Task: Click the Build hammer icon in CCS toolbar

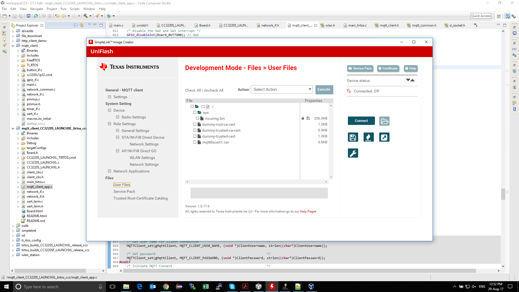Action: pos(86,16)
